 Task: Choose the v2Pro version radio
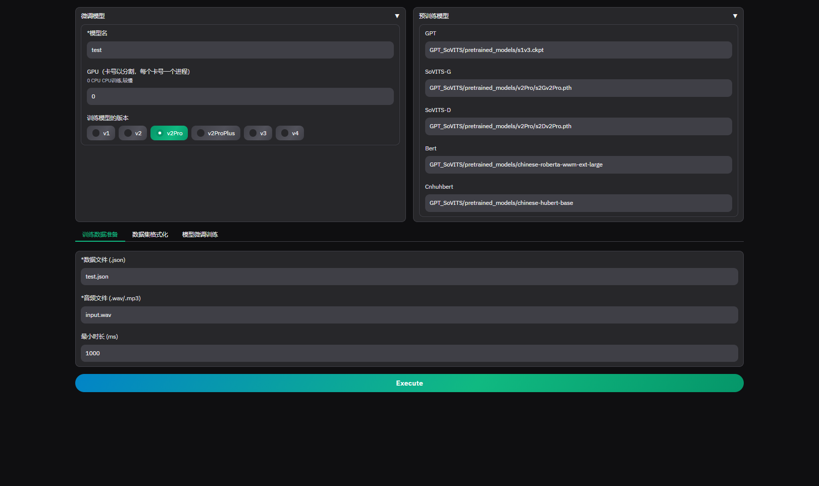click(169, 133)
